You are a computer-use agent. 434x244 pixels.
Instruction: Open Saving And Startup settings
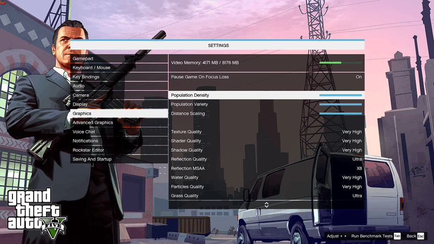pos(119,159)
